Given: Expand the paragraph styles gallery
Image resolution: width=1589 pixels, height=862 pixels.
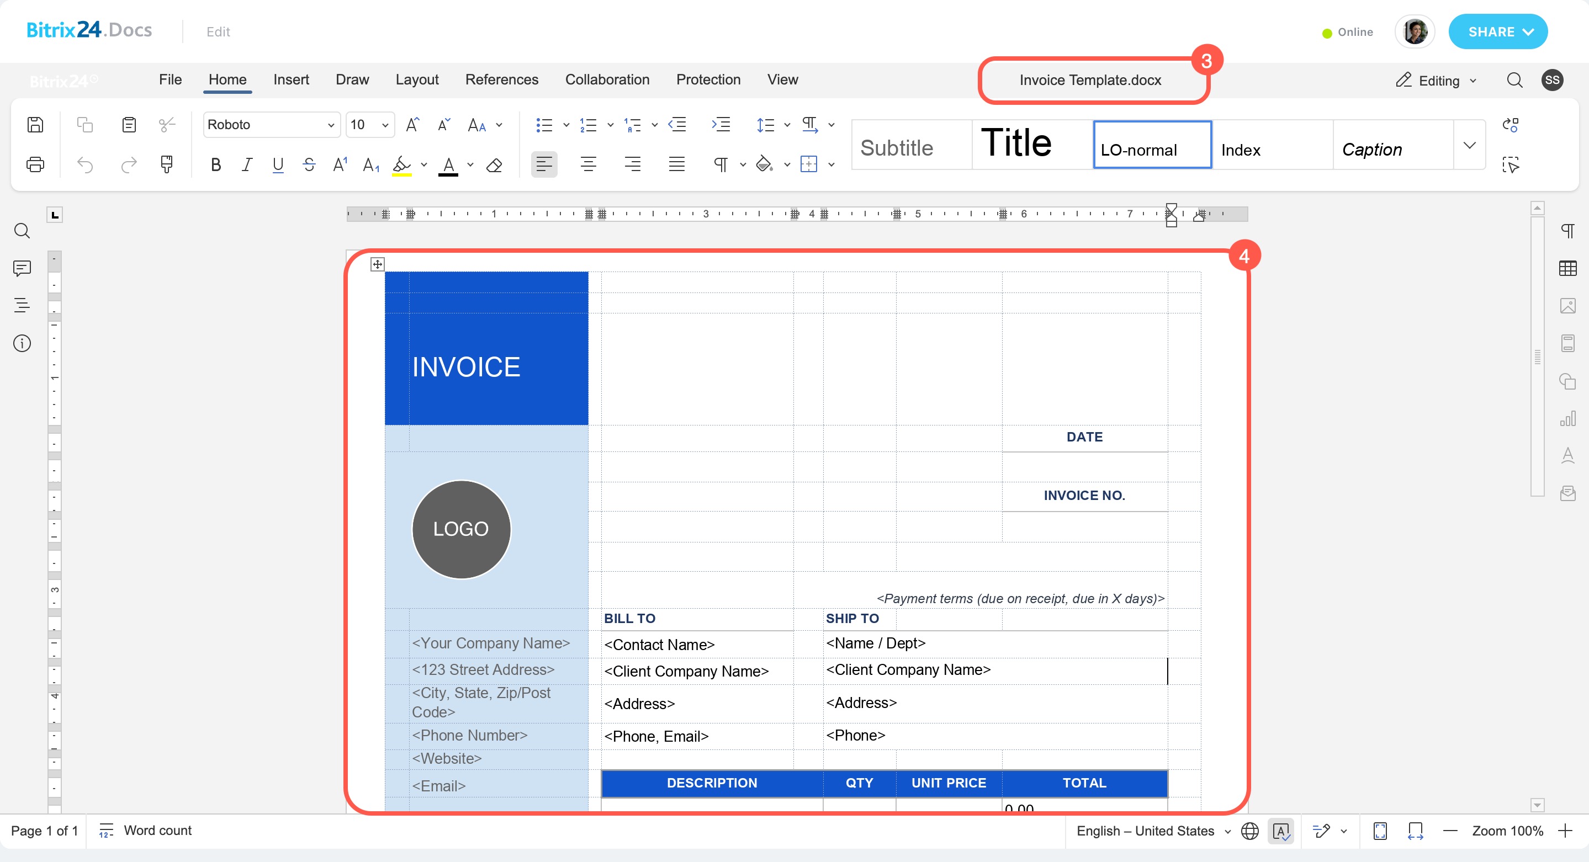Looking at the screenshot, I should pyautogui.click(x=1469, y=145).
